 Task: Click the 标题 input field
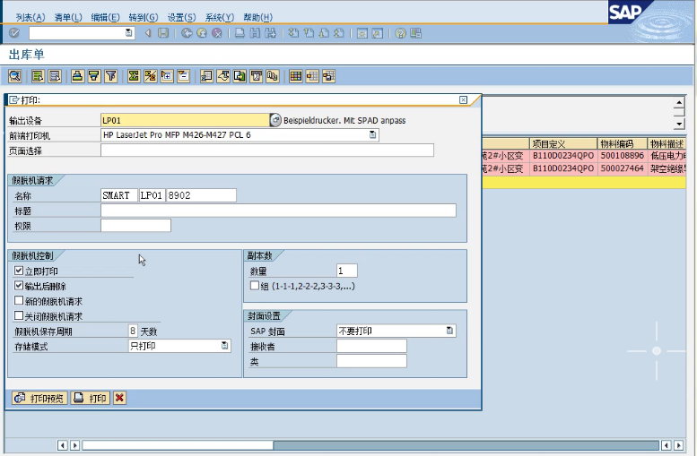pos(278,211)
